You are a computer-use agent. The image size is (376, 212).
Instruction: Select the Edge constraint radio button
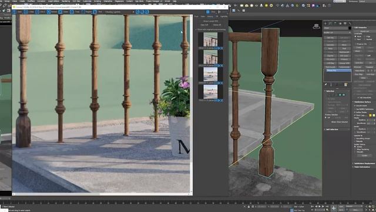(x=364, y=37)
